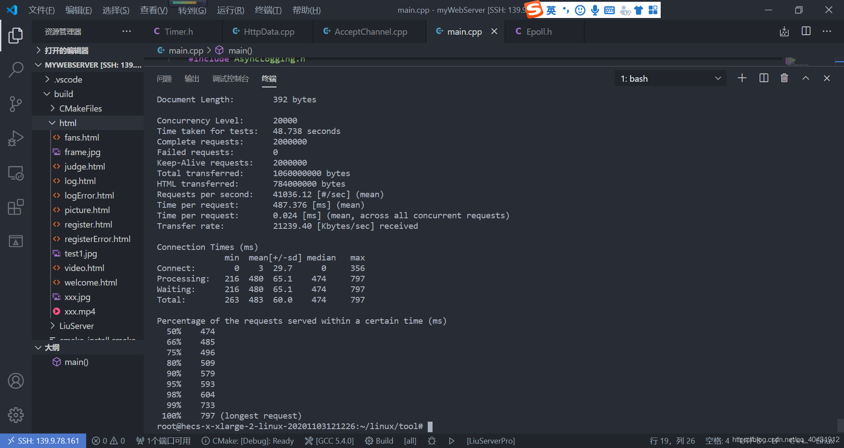Click the editor minimap
Screen dimensions: 844x448
[x=797, y=61]
